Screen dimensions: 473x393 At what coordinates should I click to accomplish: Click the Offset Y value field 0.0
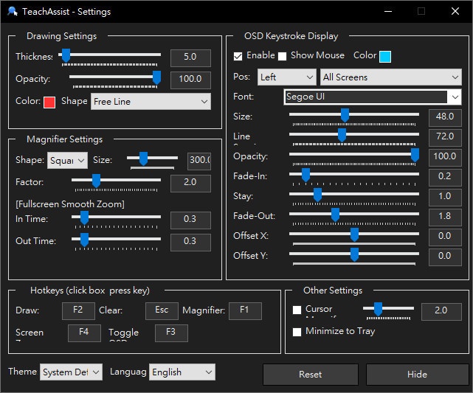445,257
